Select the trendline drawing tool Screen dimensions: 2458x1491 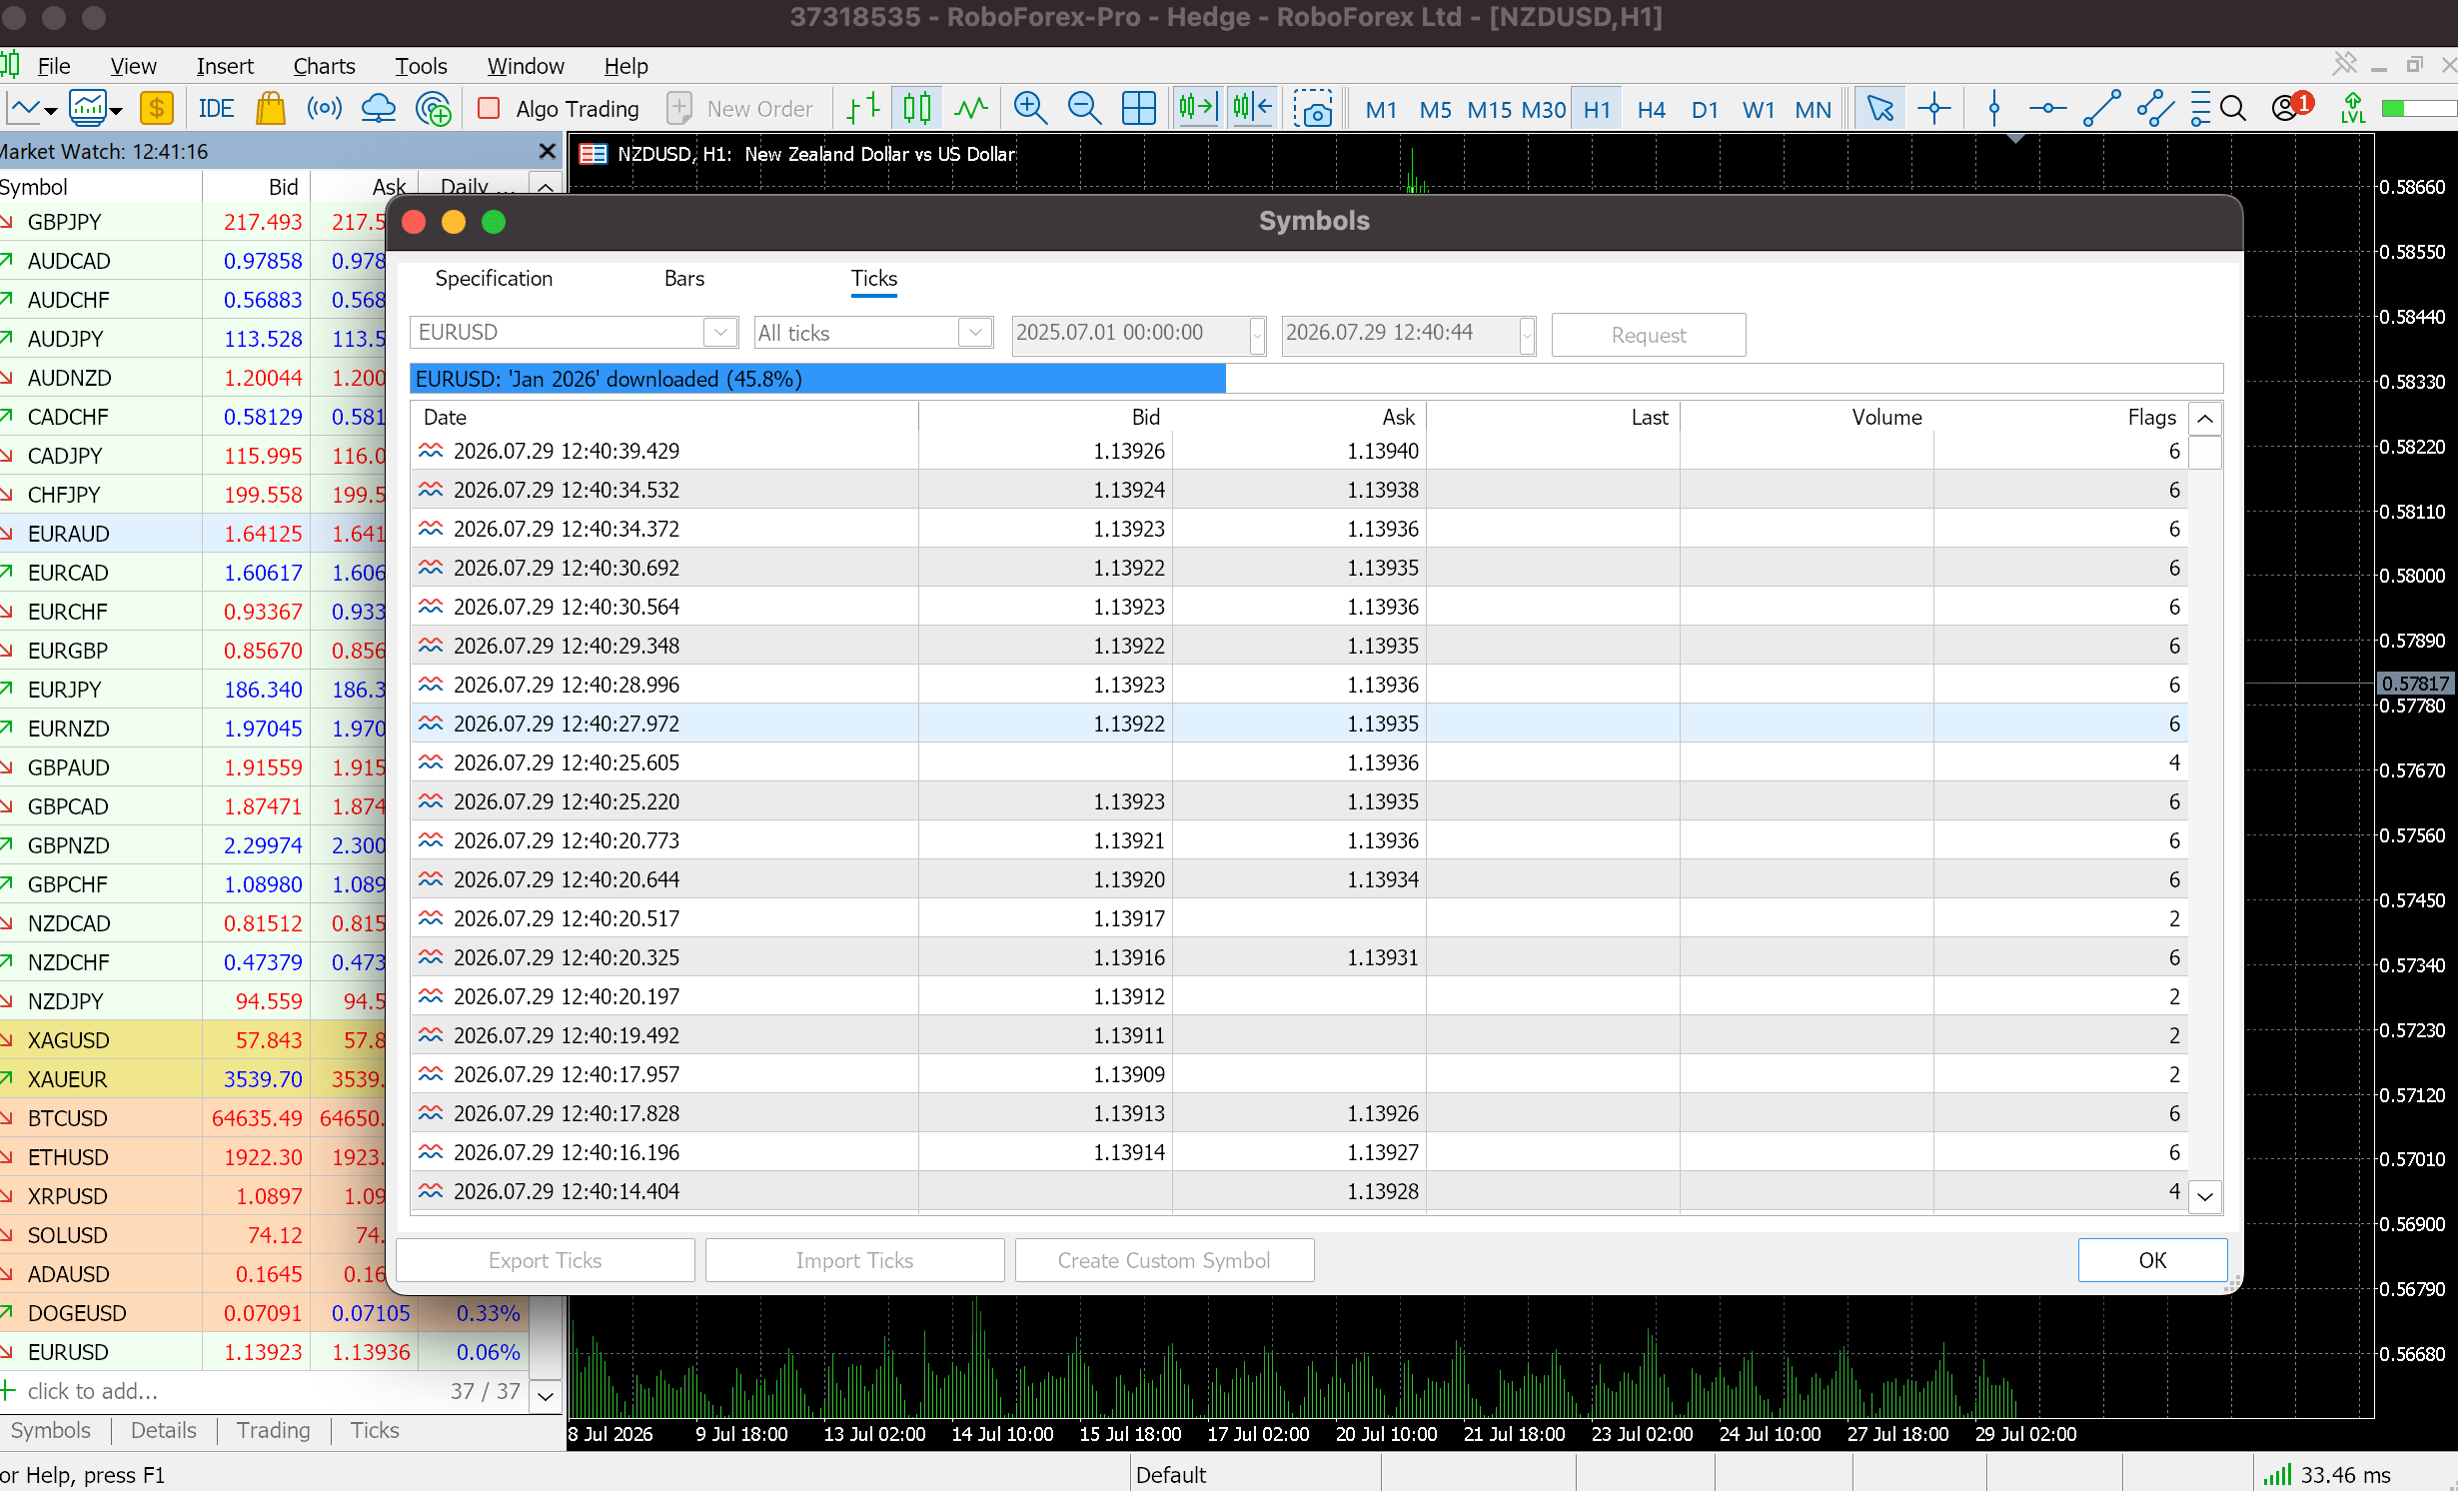tap(2101, 108)
